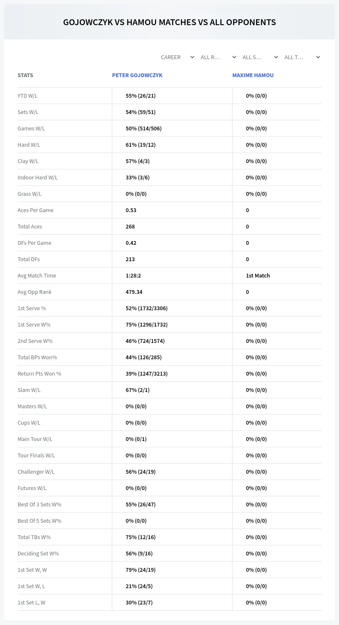Open the CAREER dropdown filter
339x625 pixels.
(x=177, y=57)
